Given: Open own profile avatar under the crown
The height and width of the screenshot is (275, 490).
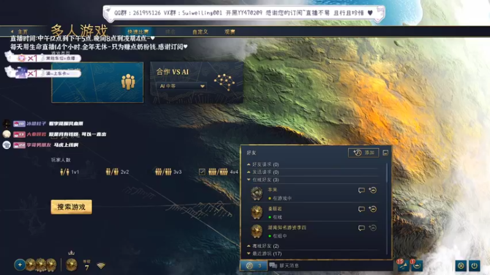Looking at the screenshot, I should pos(71,265).
